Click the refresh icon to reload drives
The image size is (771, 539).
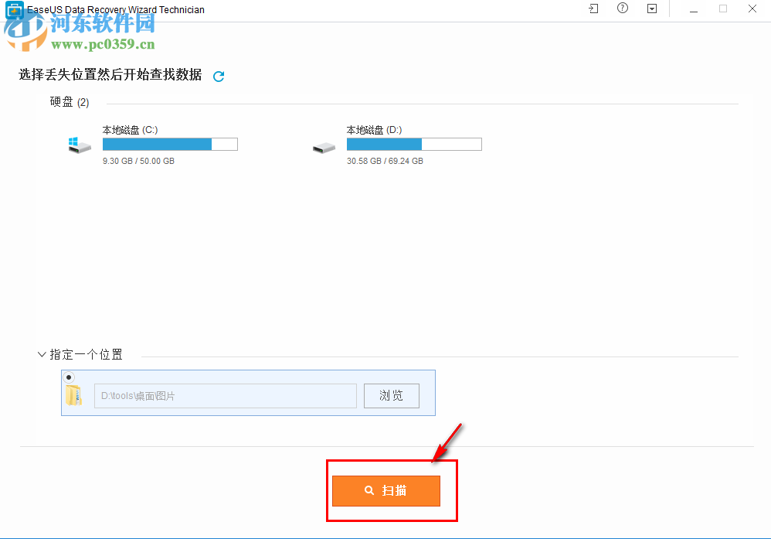click(x=219, y=76)
